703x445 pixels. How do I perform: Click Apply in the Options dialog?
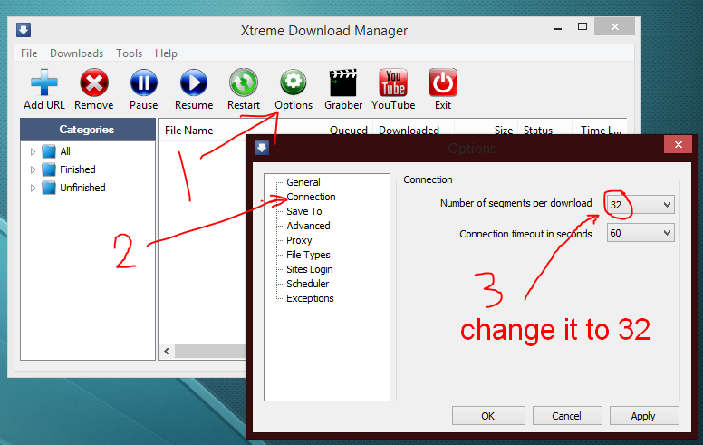pos(644,416)
